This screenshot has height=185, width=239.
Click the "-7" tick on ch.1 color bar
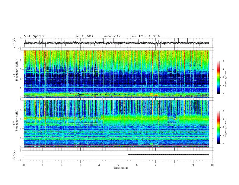point(222,94)
